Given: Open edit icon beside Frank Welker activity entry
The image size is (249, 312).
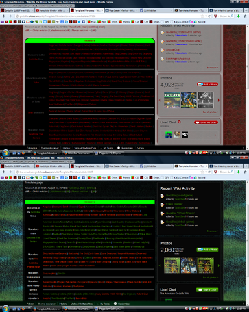Looking at the screenshot, I should [162, 205].
